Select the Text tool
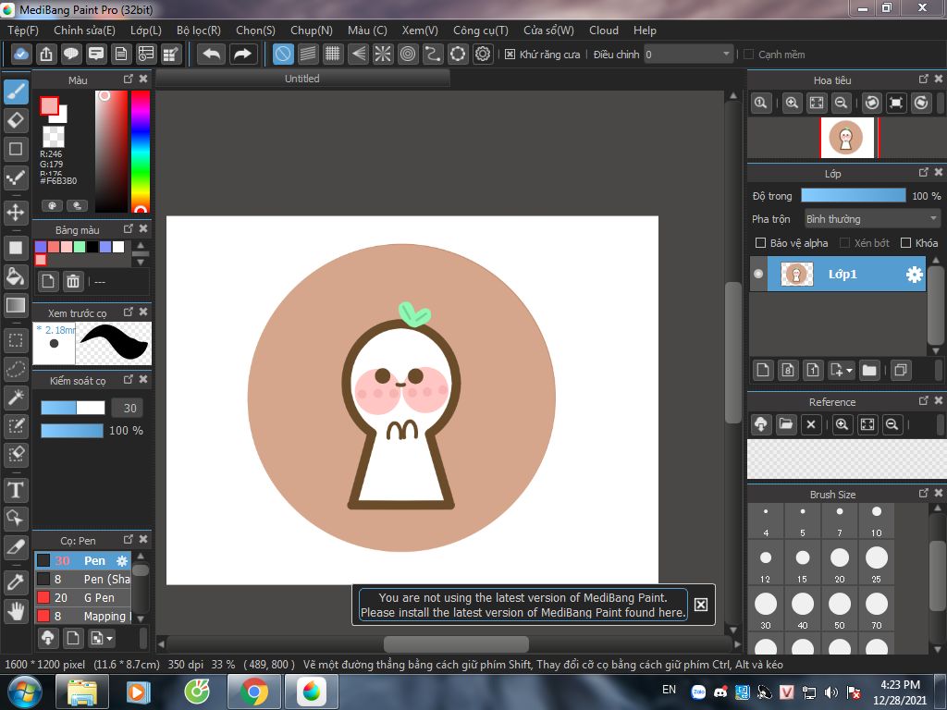The height and width of the screenshot is (710, 947). 17,490
